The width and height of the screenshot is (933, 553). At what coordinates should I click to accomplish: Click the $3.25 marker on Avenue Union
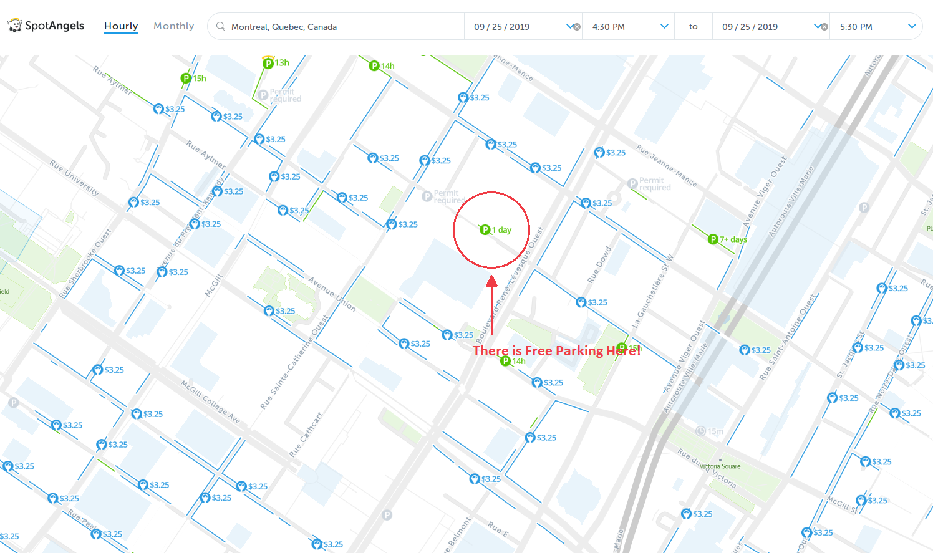point(269,311)
